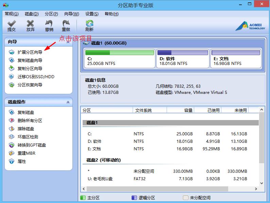Click the 转换到GPT磁盘 icon
The width and height of the screenshot is (270, 203).
pos(12,145)
